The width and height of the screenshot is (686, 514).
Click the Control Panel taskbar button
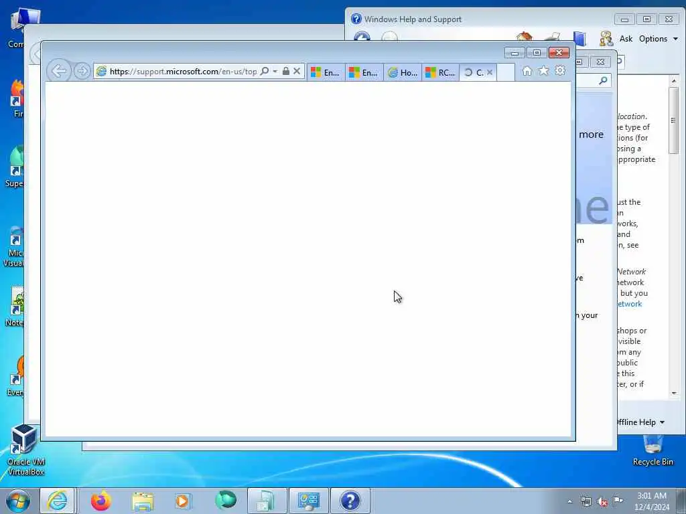tap(308, 501)
